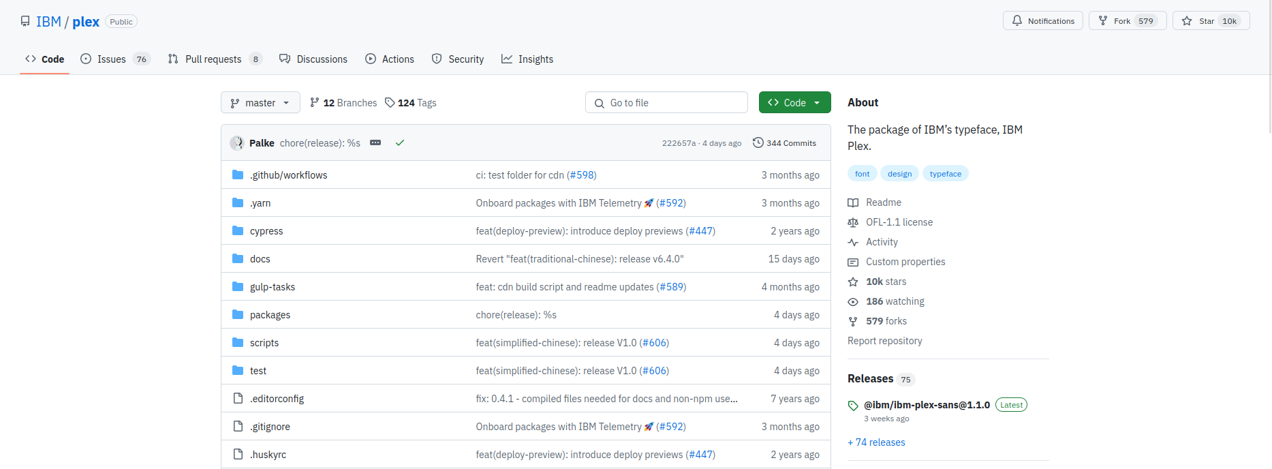Open the Security tab
The height and width of the screenshot is (469, 1272).
(x=458, y=59)
